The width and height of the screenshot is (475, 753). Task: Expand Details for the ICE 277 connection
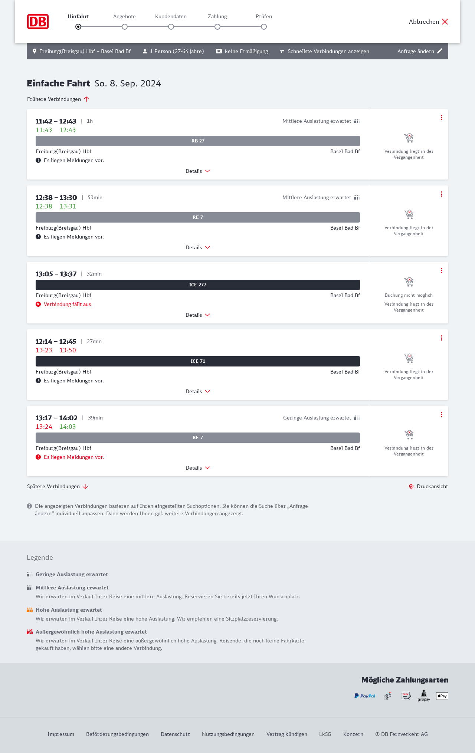[198, 315]
